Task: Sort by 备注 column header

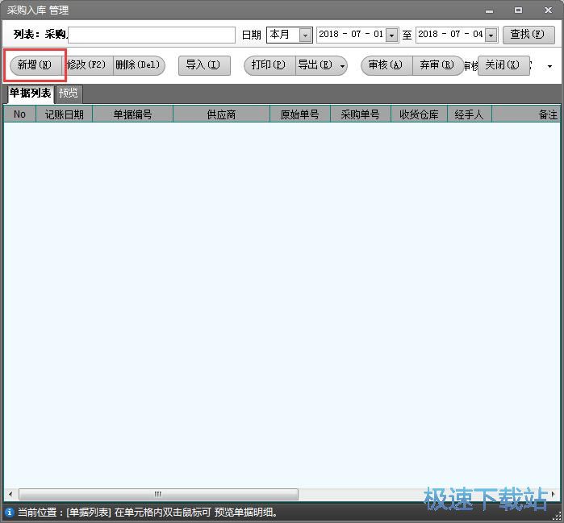Action: (x=526, y=114)
